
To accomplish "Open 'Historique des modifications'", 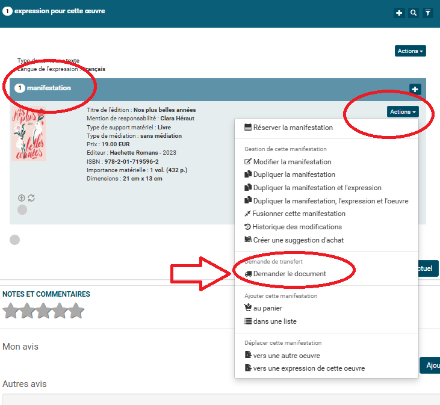I will click(297, 227).
